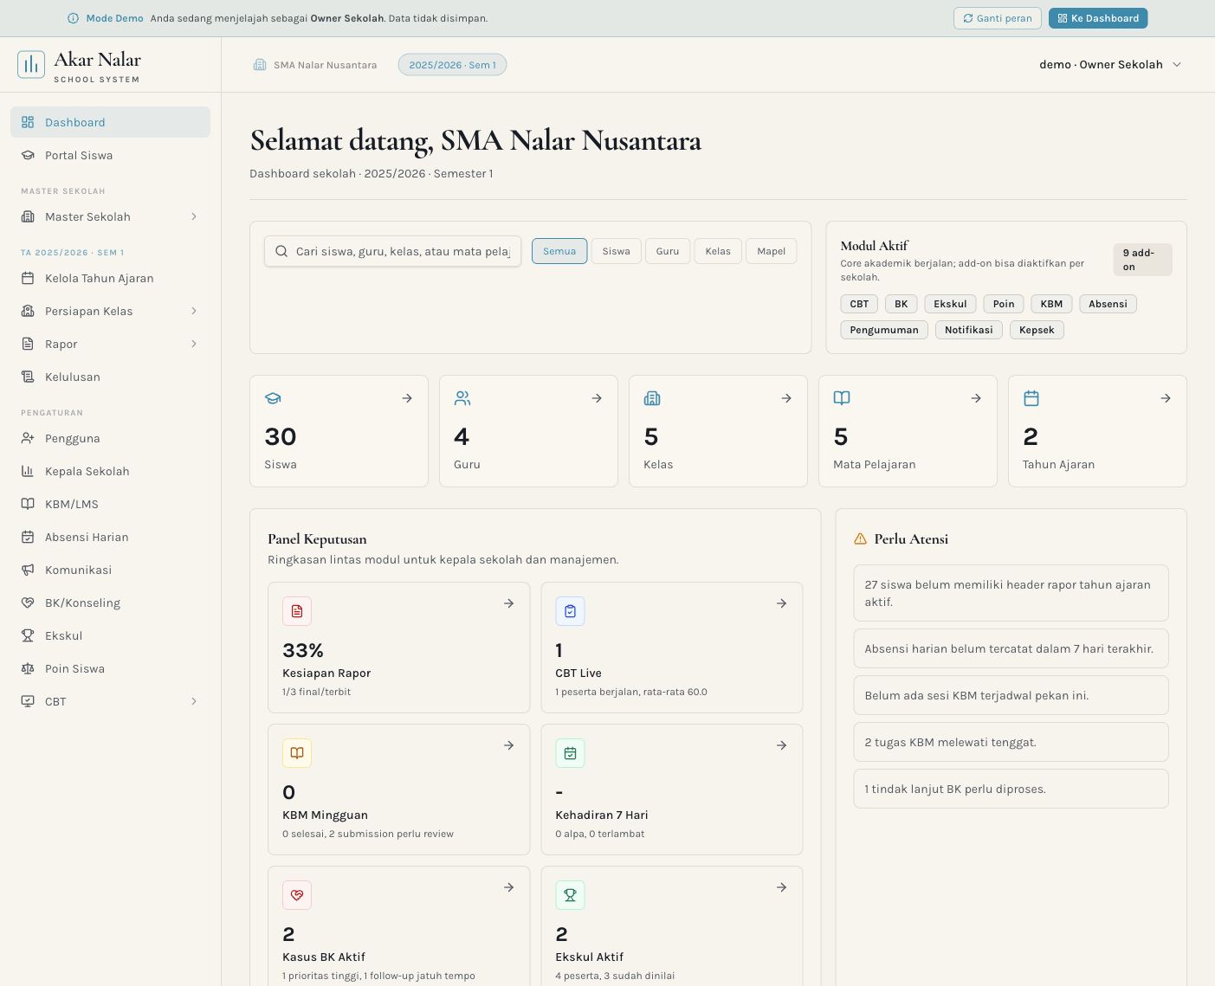Screen dimensions: 1215x986
Task: Click arrow on the Kelas stat card
Action: tap(786, 398)
